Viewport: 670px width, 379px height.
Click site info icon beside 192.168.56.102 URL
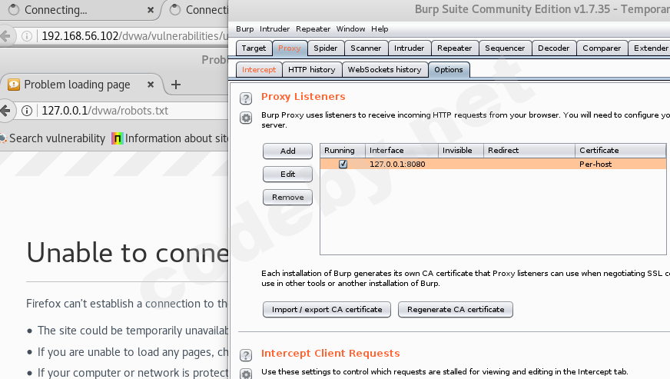tap(27, 36)
